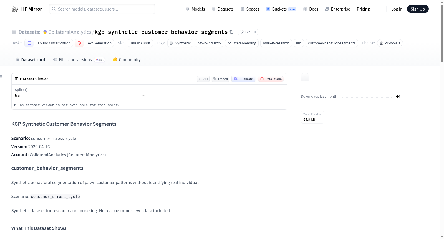444x239 pixels.
Task: Click the HF Mirror logo icon
Action: (x=15, y=9)
